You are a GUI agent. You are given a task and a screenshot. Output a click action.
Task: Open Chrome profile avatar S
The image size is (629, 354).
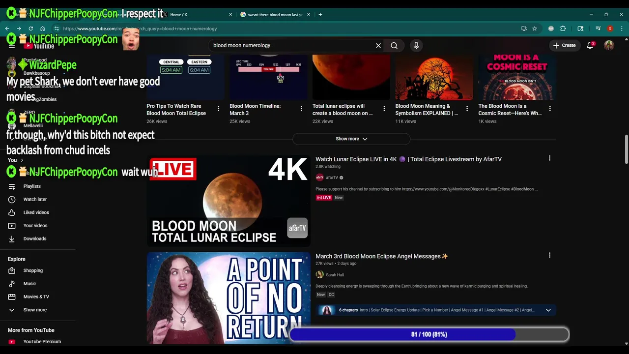(x=610, y=29)
